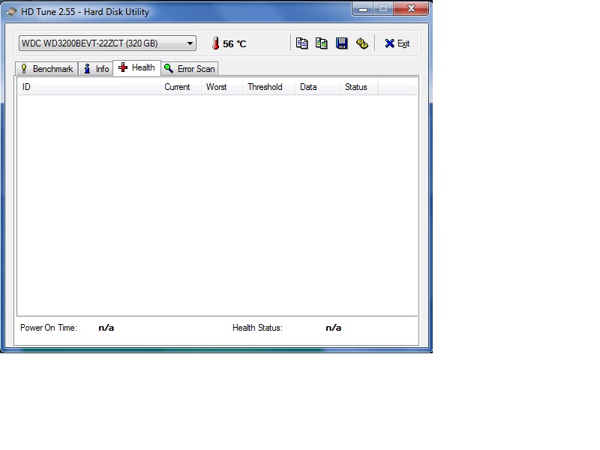Click the copy screenshot to clipboard icon
600x450 pixels.
click(x=322, y=43)
